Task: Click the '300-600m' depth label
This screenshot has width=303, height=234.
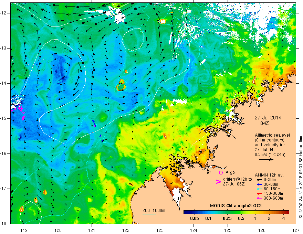Action: [273, 198]
